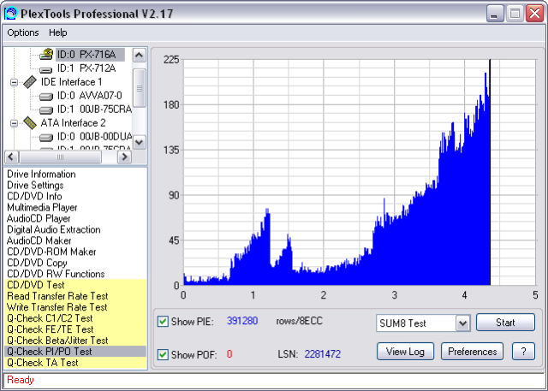Click the device tree horizontal scrollbar thumb

[60, 157]
